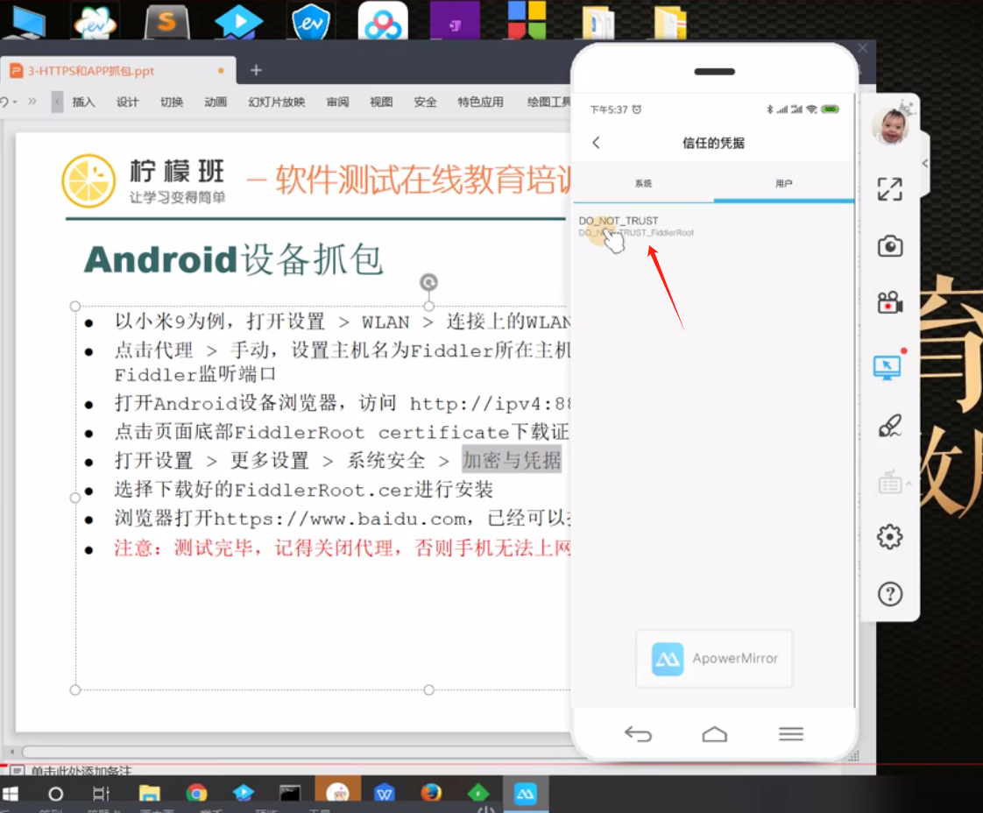Open the 绘图工具 ribbon menu

point(548,103)
